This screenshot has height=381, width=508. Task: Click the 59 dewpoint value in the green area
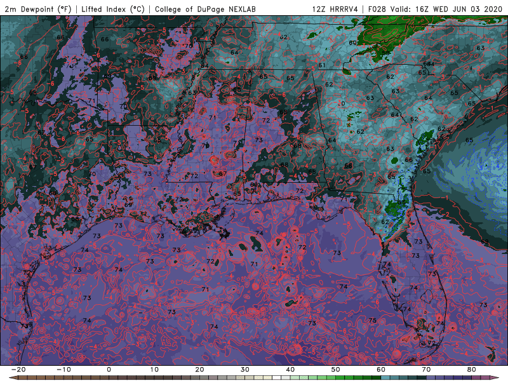click(x=385, y=53)
